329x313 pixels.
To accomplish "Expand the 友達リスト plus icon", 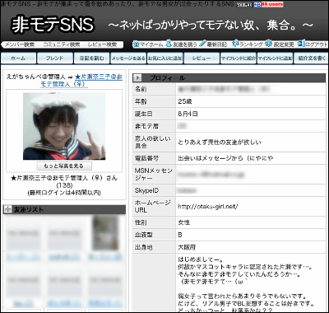I will (7, 210).
